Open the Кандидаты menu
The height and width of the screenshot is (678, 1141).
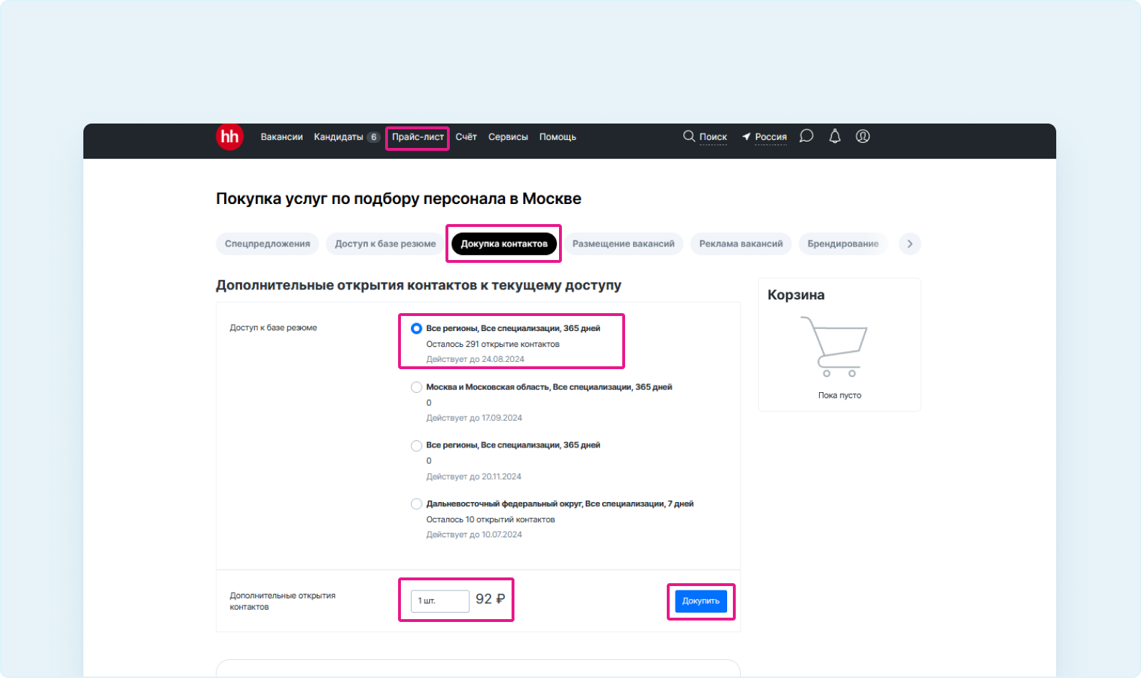point(338,136)
